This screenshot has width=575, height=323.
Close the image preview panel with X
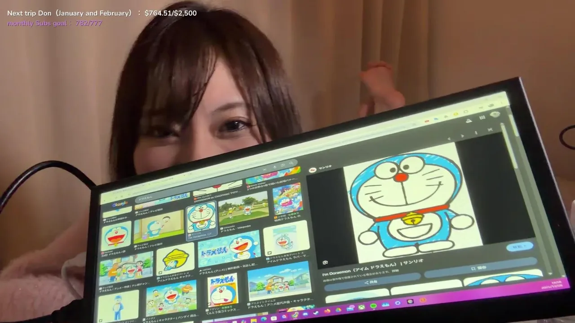pos(490,129)
